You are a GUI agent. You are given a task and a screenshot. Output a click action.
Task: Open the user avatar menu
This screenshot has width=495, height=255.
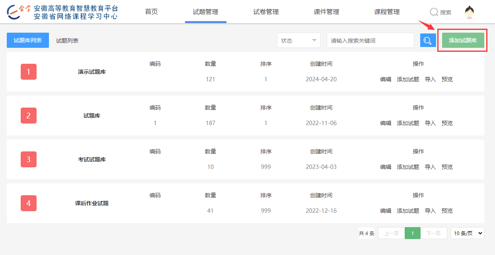tap(470, 12)
